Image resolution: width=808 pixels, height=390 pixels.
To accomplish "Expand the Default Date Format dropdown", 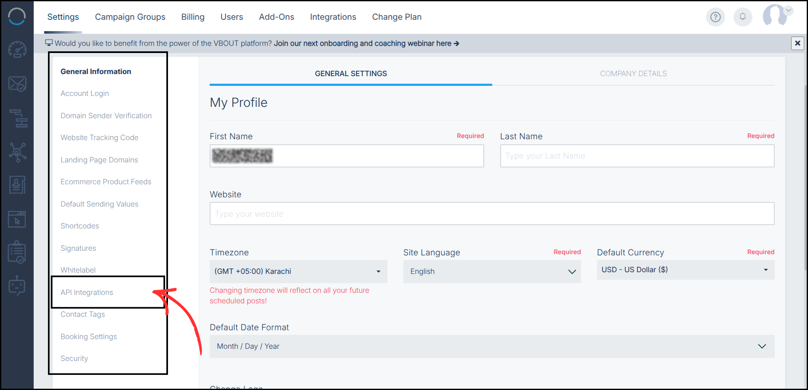I will click(x=491, y=346).
